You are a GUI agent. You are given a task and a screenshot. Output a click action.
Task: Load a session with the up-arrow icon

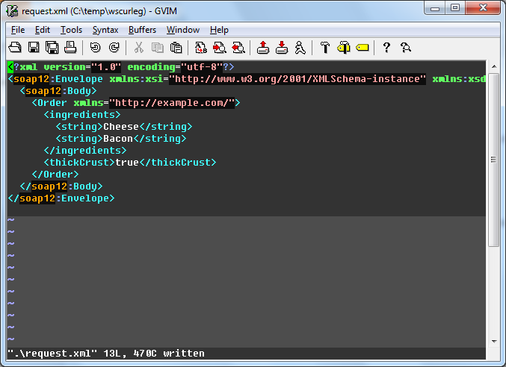(263, 48)
